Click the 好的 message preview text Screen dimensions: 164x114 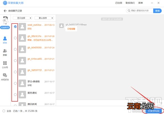[30, 29]
